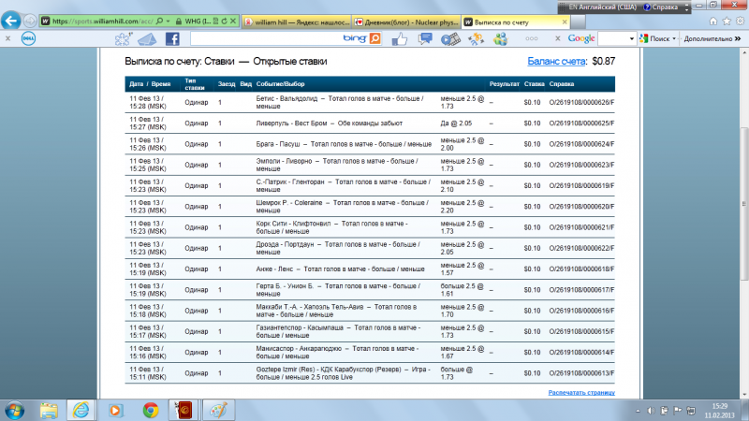
Task: Click the Facebook toolbar icon
Action: tap(172, 38)
